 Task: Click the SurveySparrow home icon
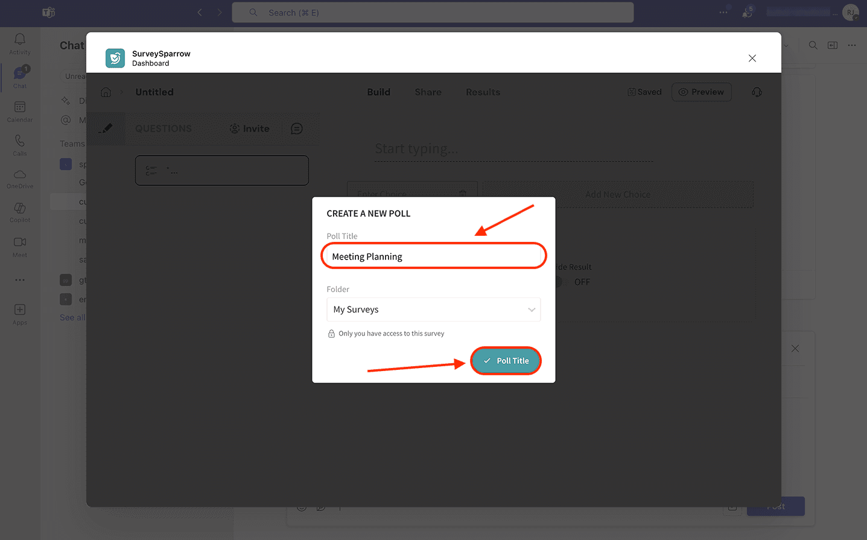click(x=106, y=92)
